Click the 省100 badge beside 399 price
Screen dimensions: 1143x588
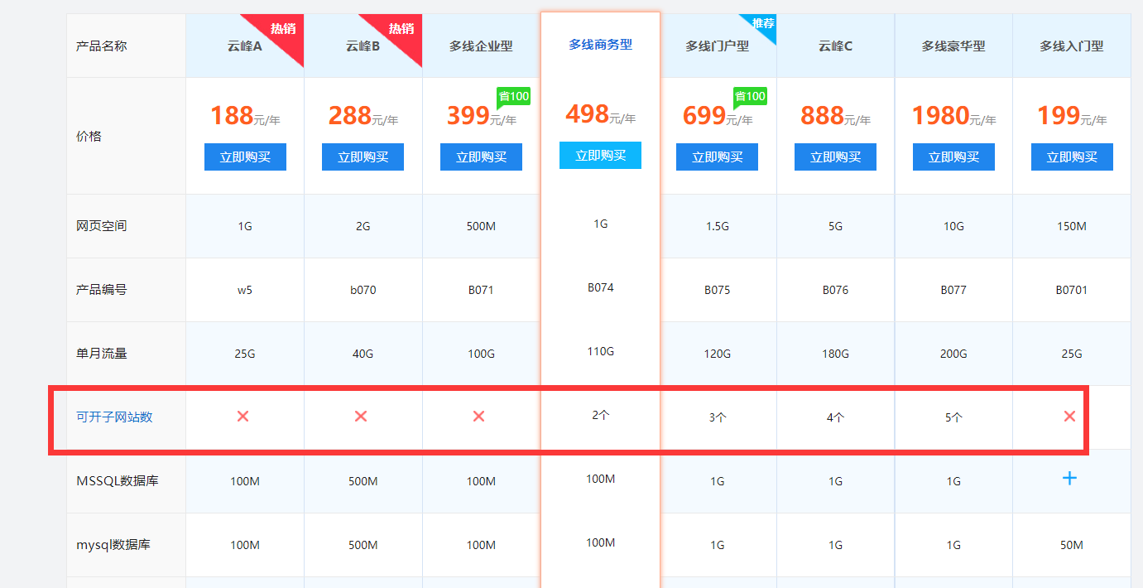pos(513,97)
